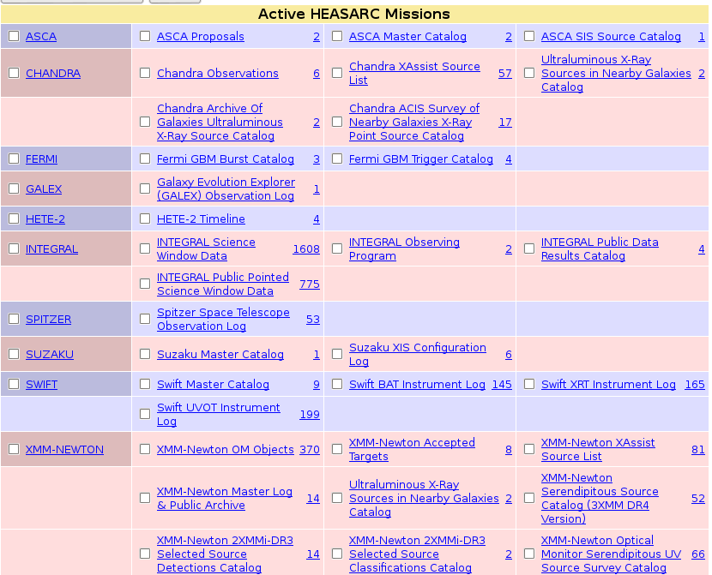Tick the HETE-2 Timeline checkbox
Screen dimensions: 712x575
point(145,219)
